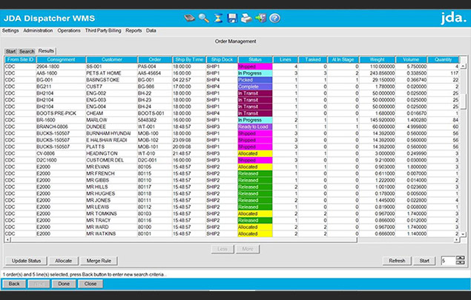Open the Third Party Billing menu

click(x=103, y=30)
